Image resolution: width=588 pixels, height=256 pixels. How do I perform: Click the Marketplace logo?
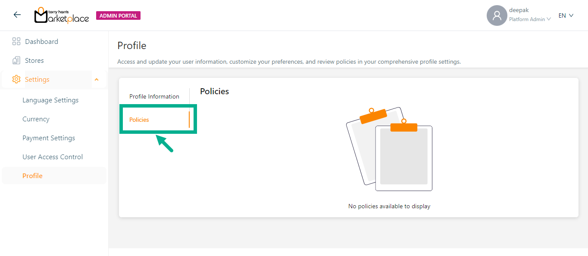pos(62,15)
